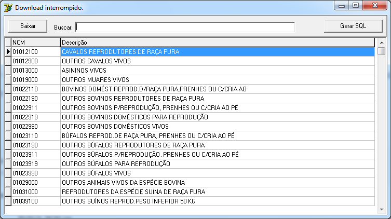This screenshot has width=391, height=219.
Task: Select row OUTROS ANIMAIS VIVOS DA ESPÉCIE BOVINA
Action: click(x=218, y=183)
